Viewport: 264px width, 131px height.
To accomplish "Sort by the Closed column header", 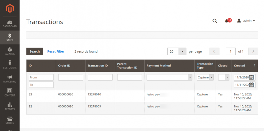I will click(224, 66).
